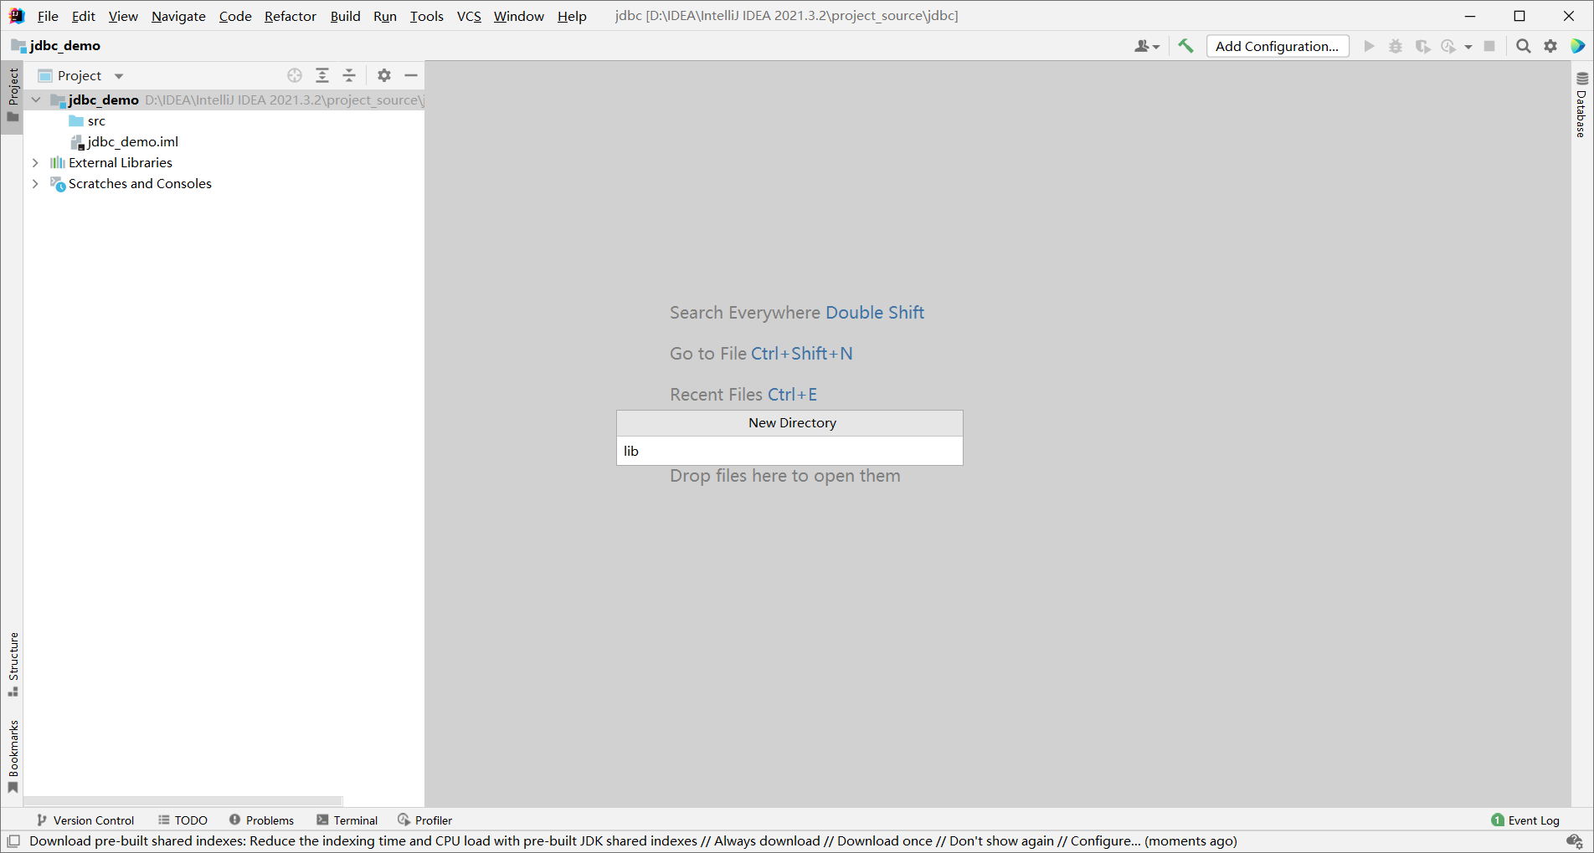Open the View menu
This screenshot has height=853, width=1594.
(x=123, y=16)
